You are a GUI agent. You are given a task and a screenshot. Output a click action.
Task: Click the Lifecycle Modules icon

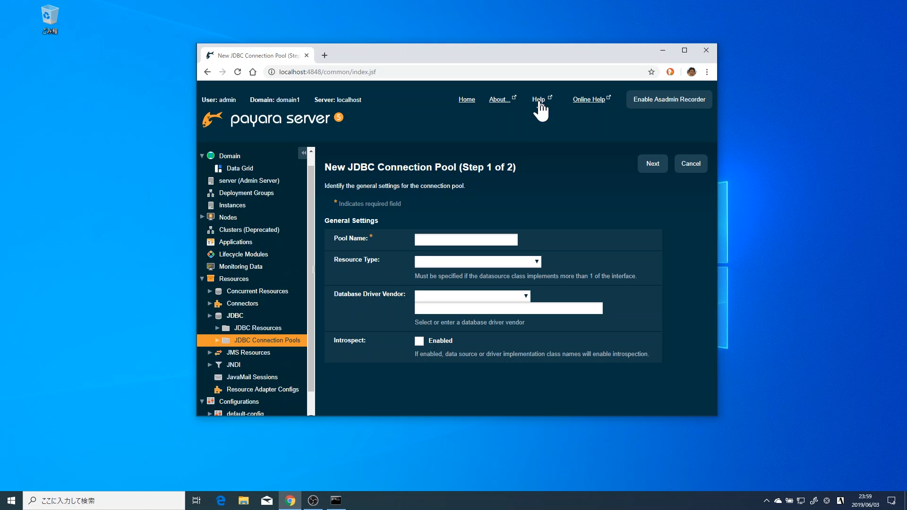coord(211,255)
